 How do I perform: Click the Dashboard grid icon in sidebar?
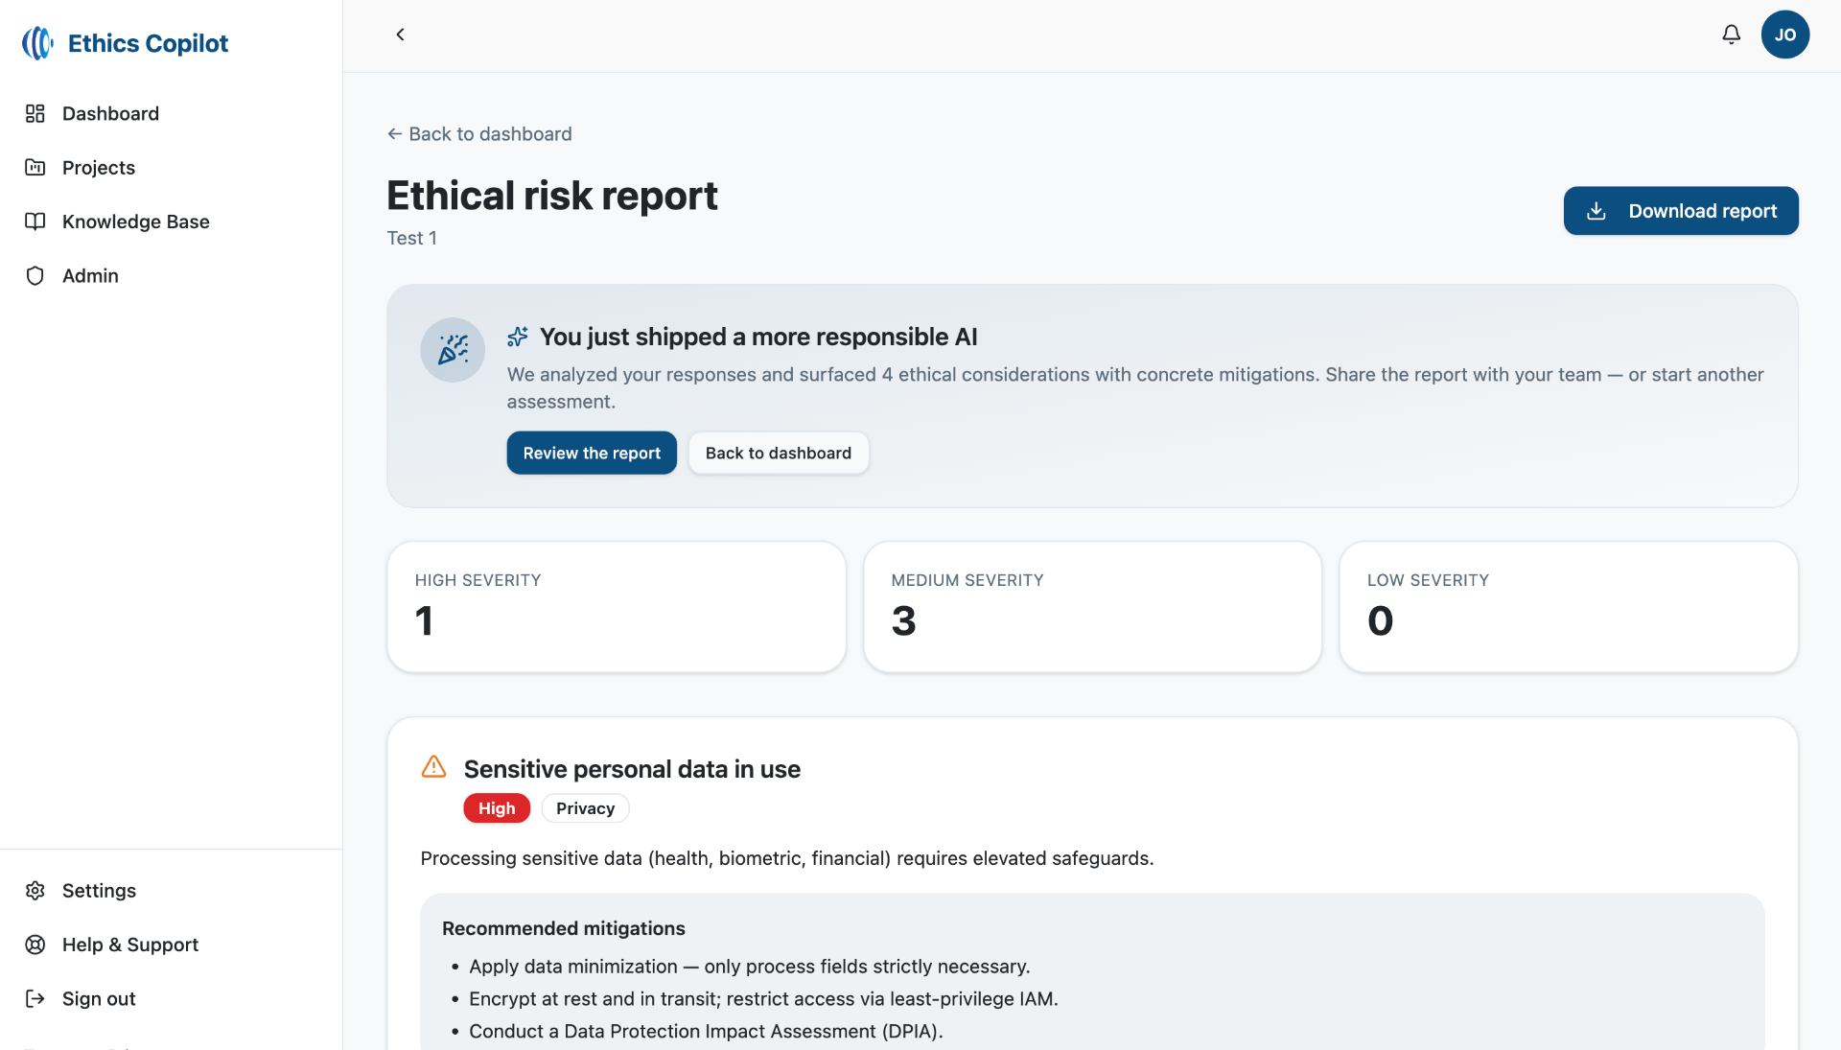[35, 113]
